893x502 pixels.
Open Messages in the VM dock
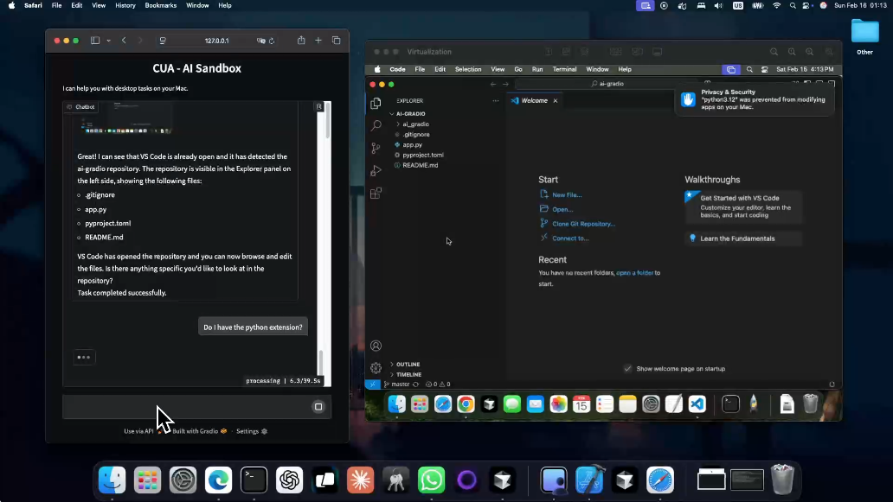[x=512, y=404]
